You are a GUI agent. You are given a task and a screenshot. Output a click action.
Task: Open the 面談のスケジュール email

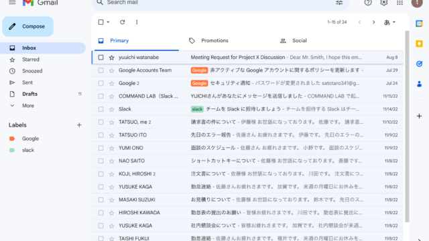(247, 148)
